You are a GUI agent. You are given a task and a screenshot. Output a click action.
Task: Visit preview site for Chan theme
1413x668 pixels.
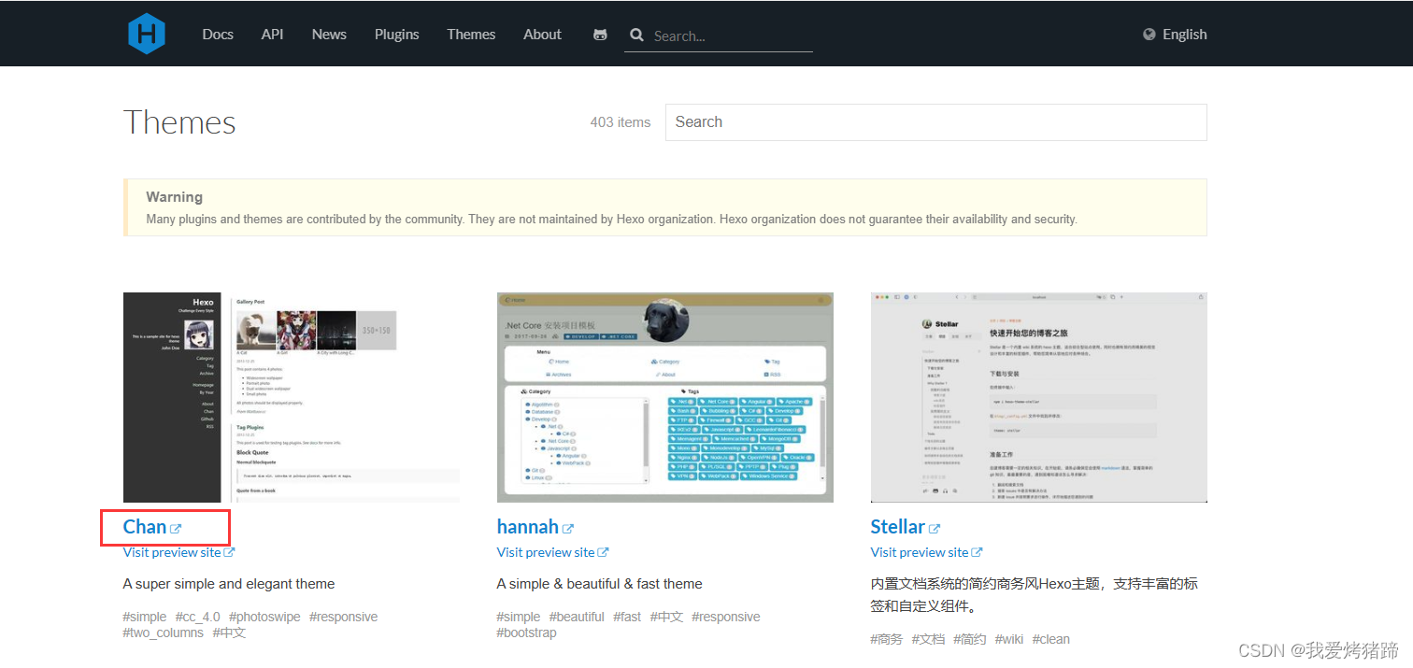(x=172, y=552)
